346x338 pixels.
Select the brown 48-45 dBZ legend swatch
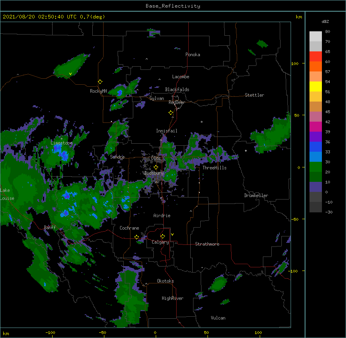click(315, 106)
